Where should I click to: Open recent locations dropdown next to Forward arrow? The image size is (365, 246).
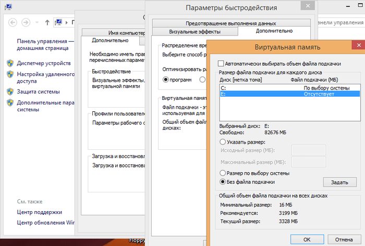click(x=38, y=23)
